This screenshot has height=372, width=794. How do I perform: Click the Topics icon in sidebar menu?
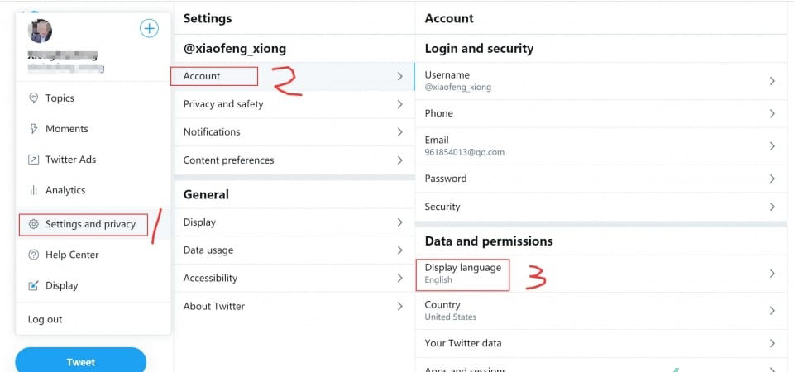(33, 98)
